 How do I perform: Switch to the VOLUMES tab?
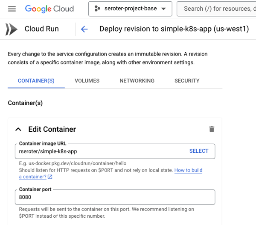[x=87, y=80]
